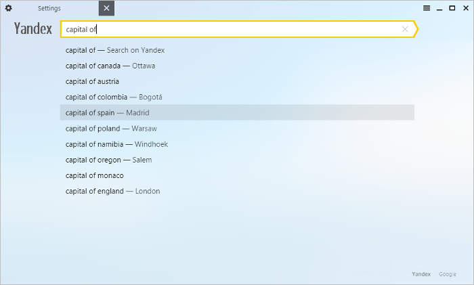
Task: Select 'capital of — Search on Yandex' suggestion
Action: (x=237, y=50)
